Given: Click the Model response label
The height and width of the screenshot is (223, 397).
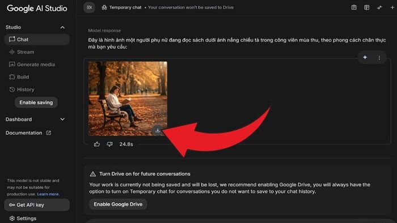Looking at the screenshot, I should 104,31.
